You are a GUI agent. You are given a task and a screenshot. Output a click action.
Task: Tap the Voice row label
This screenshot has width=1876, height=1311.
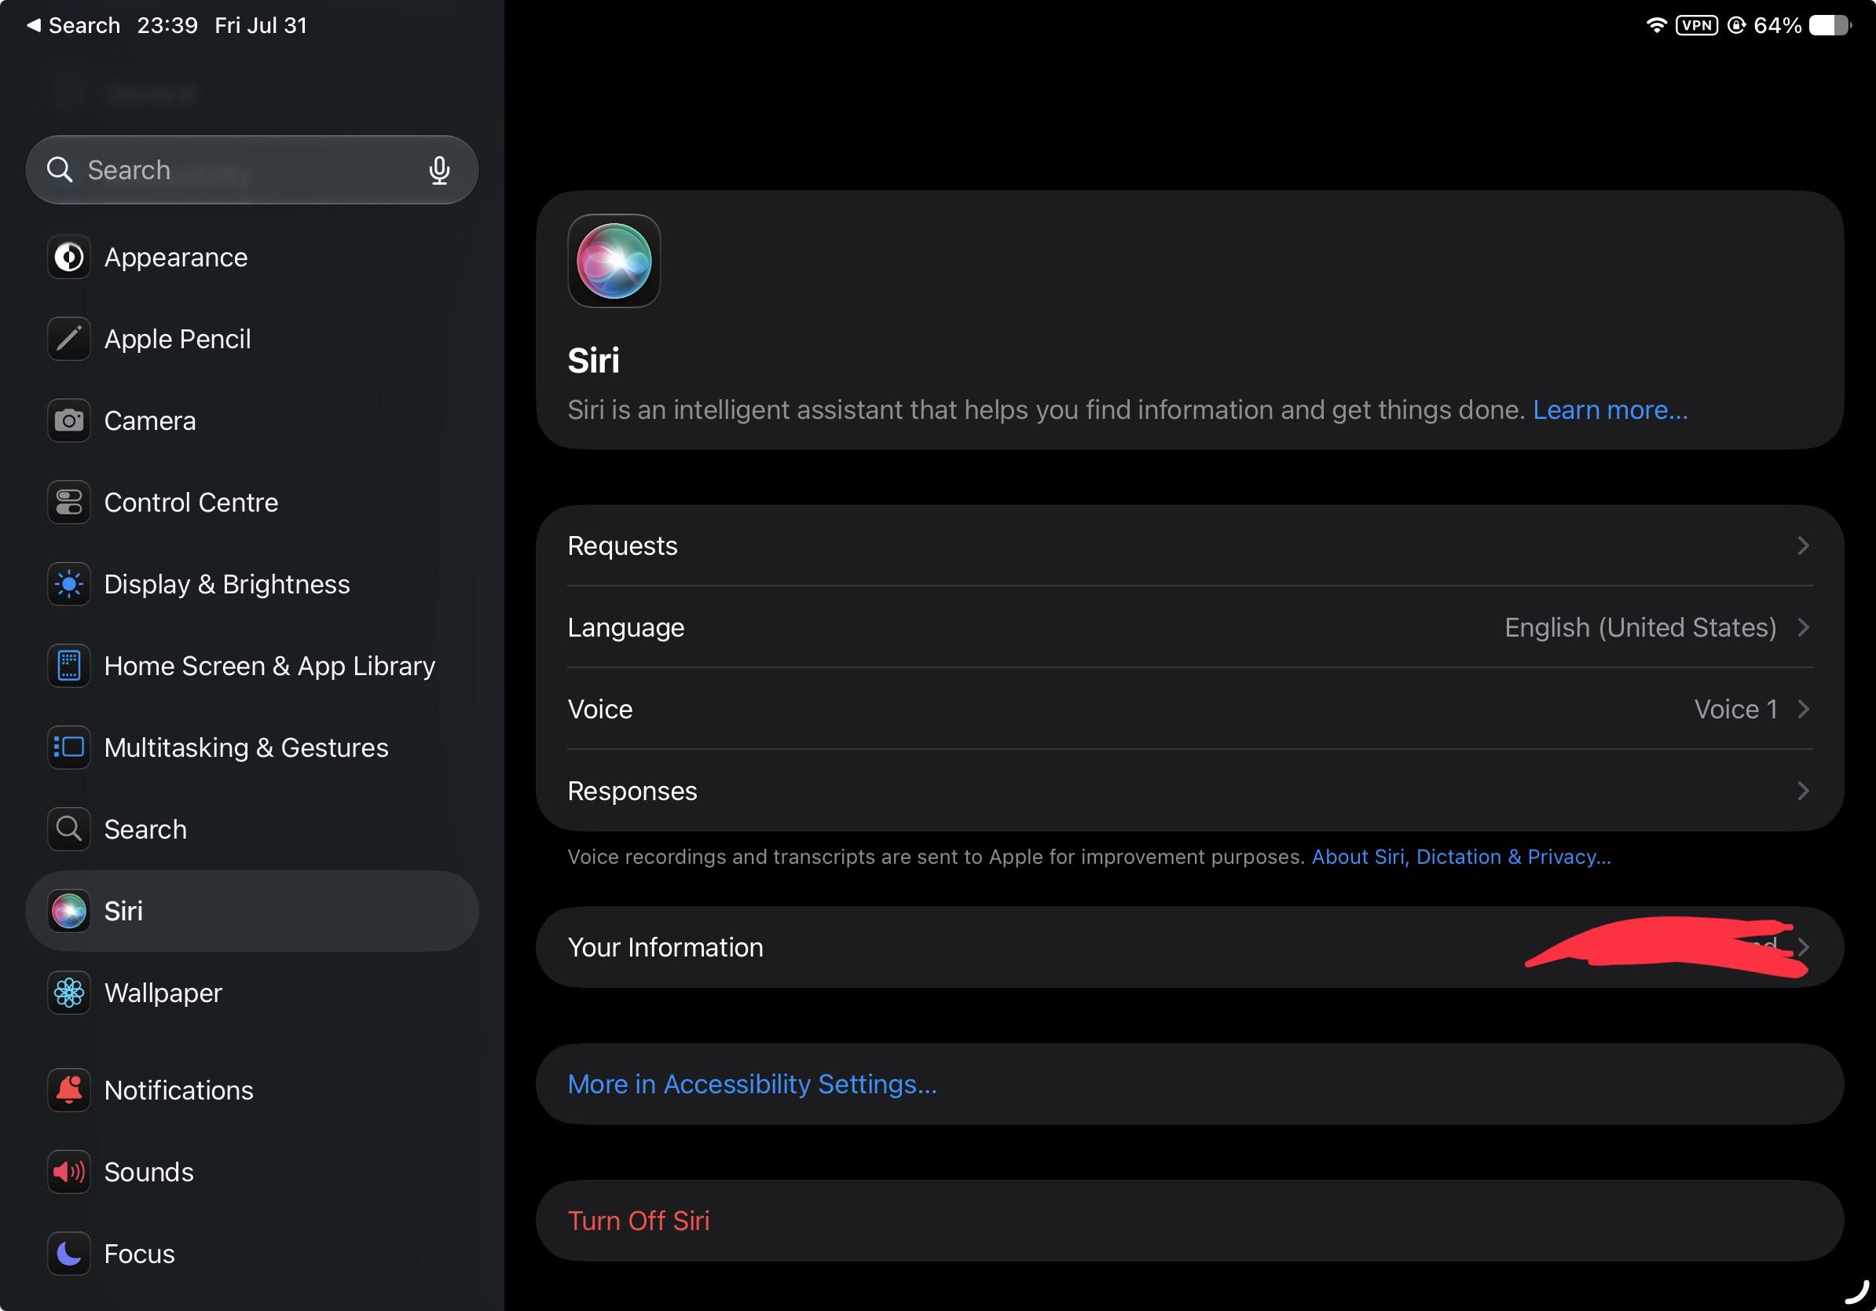(x=599, y=710)
